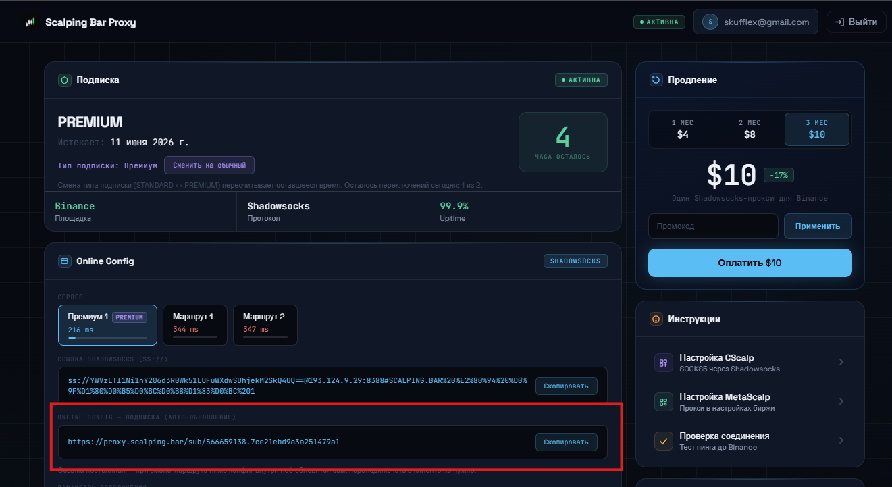Click the Промокод input field
The image size is (892, 487).
pos(713,226)
